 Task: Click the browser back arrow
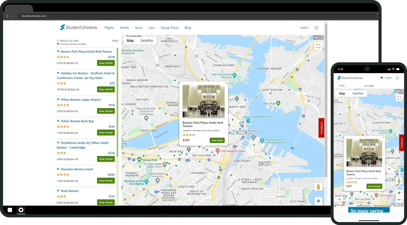pyautogui.click(x=7, y=16)
